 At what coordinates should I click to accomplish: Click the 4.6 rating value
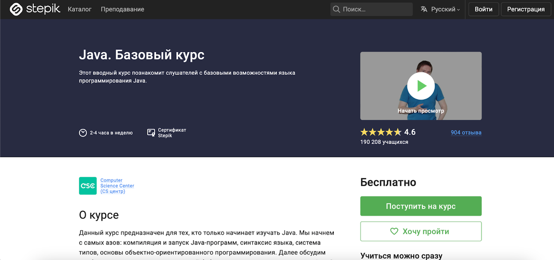[x=410, y=132]
